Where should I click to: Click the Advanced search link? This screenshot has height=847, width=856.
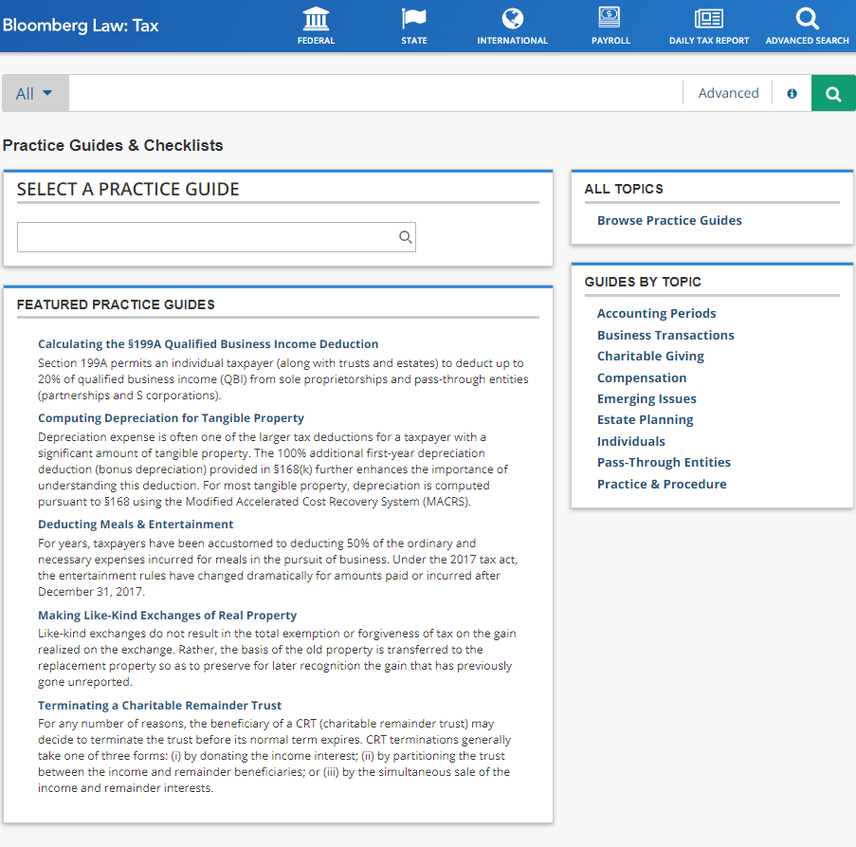pos(728,93)
